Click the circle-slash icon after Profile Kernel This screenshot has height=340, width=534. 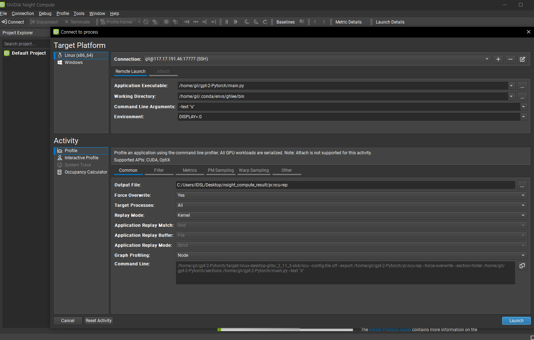pos(146,22)
